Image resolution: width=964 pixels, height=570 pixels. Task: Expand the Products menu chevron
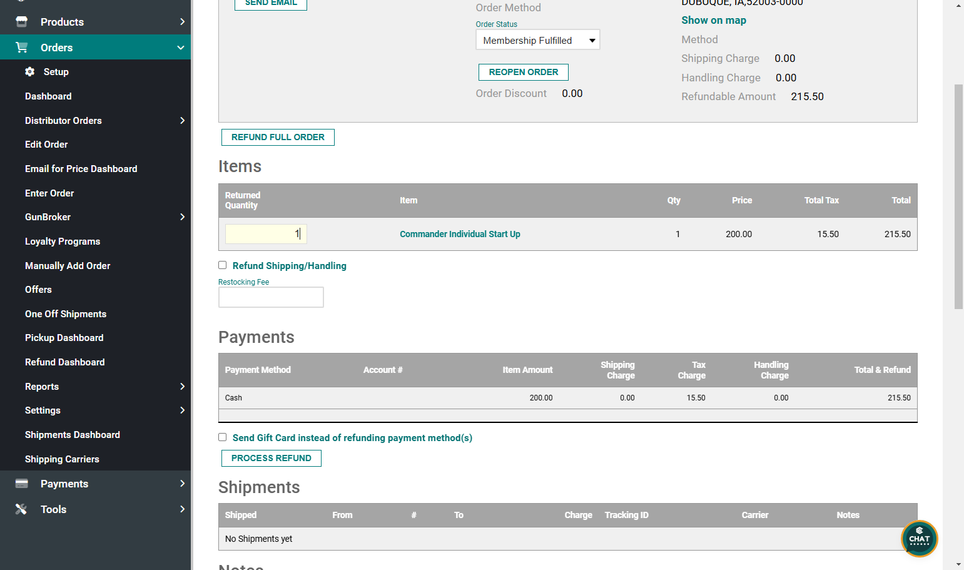[x=182, y=22]
